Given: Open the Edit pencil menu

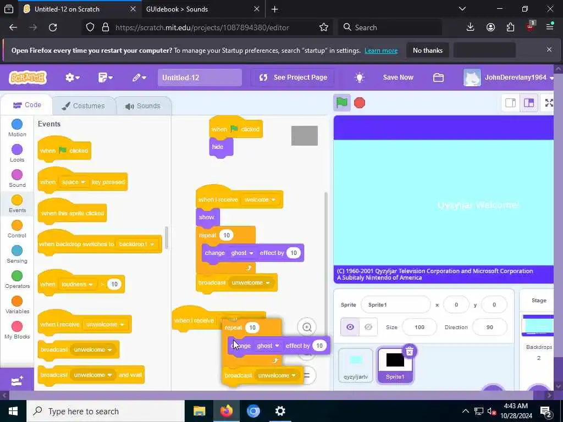Looking at the screenshot, I should 139,77.
